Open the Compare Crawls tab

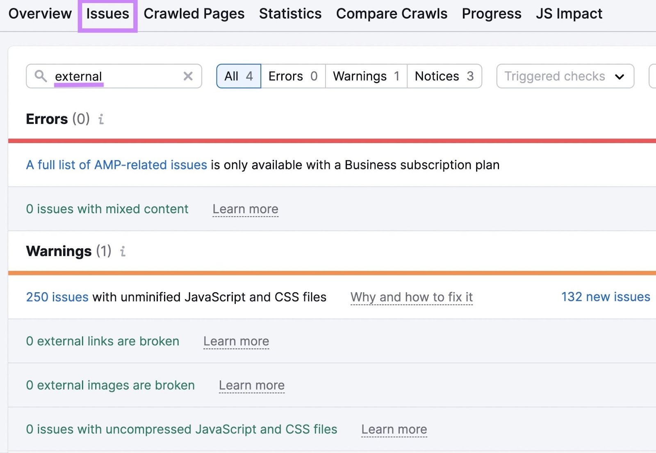(x=391, y=14)
